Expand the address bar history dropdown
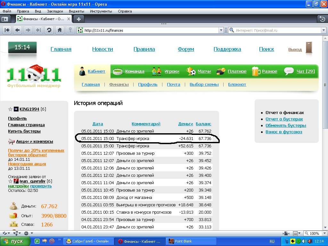This screenshot has height=246, width=328. (x=221, y=30)
